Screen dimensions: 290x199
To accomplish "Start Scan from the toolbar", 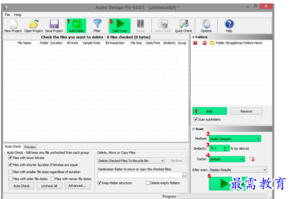I will pos(120,26).
